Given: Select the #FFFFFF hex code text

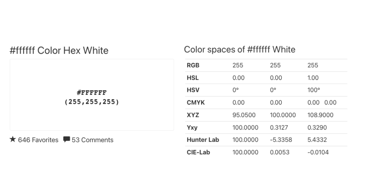Looking at the screenshot, I should pyautogui.click(x=92, y=93).
